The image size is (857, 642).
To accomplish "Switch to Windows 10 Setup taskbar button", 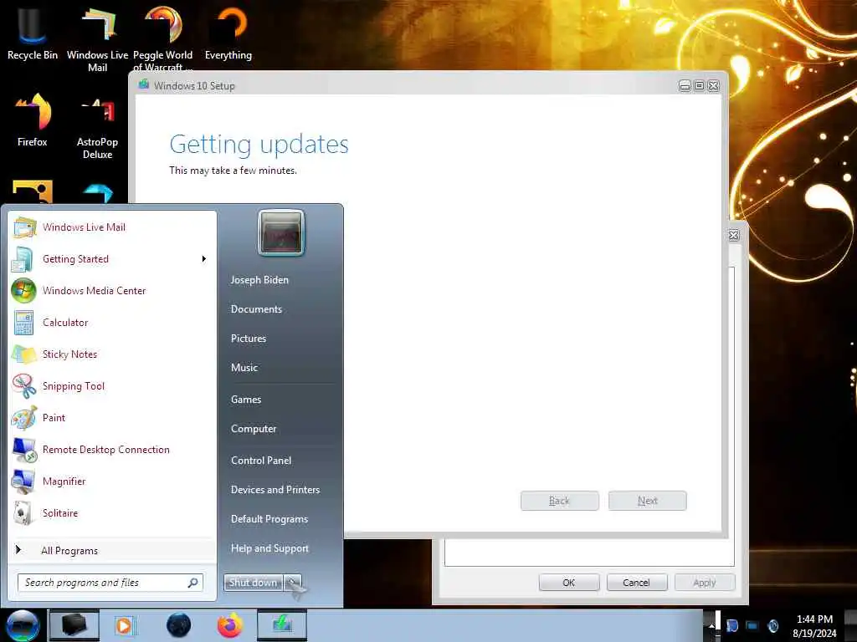I will point(282,625).
